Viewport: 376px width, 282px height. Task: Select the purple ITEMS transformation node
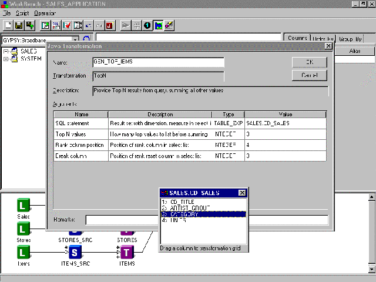pyautogui.click(x=127, y=252)
